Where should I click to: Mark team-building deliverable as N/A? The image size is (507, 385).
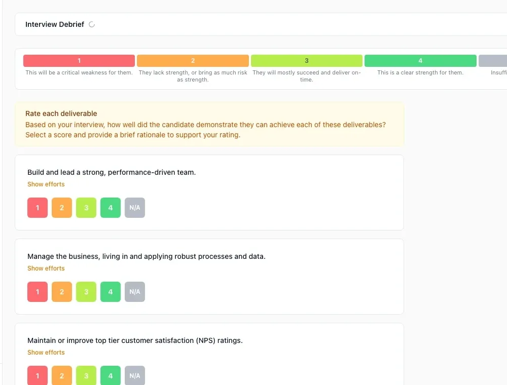pyautogui.click(x=135, y=208)
